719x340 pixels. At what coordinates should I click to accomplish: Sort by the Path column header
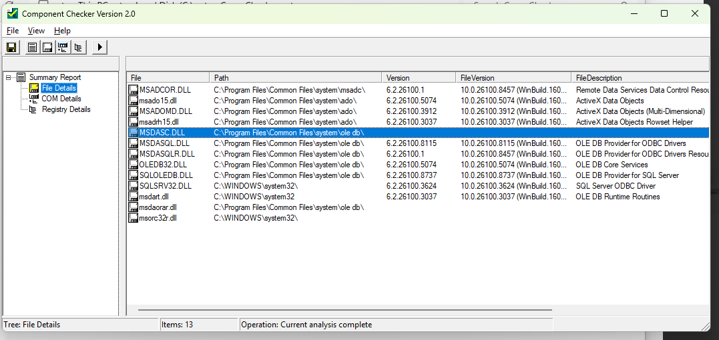295,78
